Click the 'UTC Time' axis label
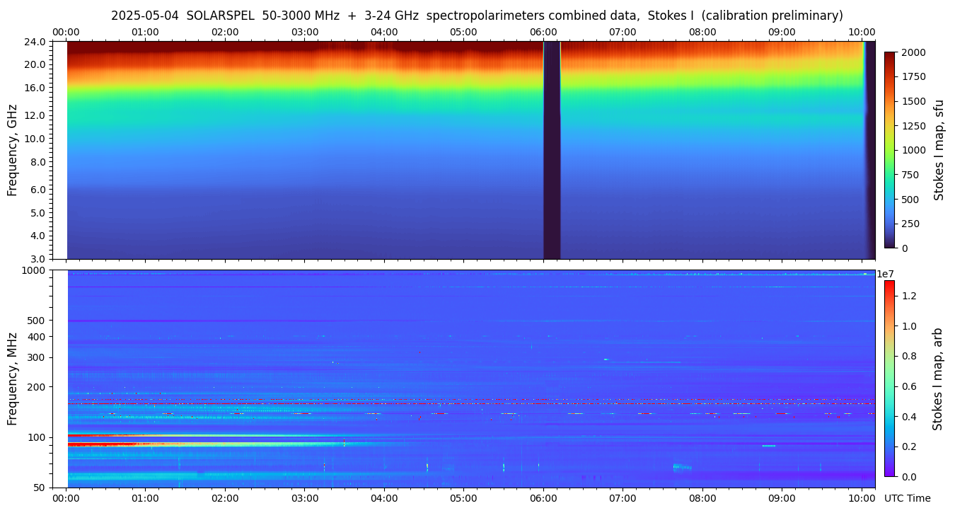This screenshot has height=513, width=955. click(907, 498)
